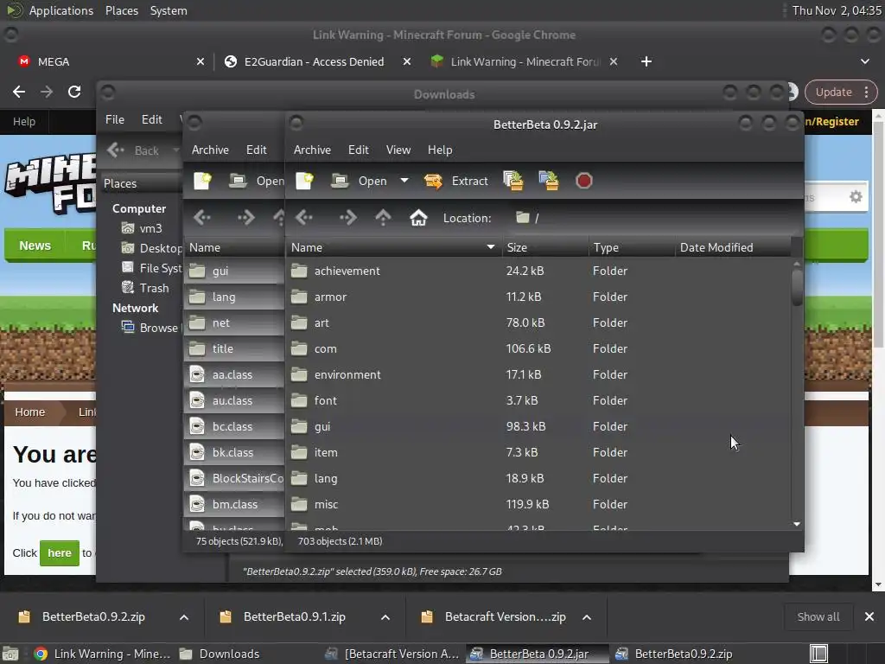Reload the Chrome page
Image resolution: width=885 pixels, height=664 pixels.
pos(74,92)
